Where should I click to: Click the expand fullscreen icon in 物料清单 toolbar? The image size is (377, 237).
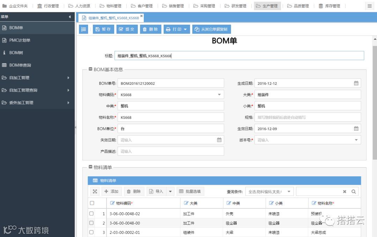(95, 191)
